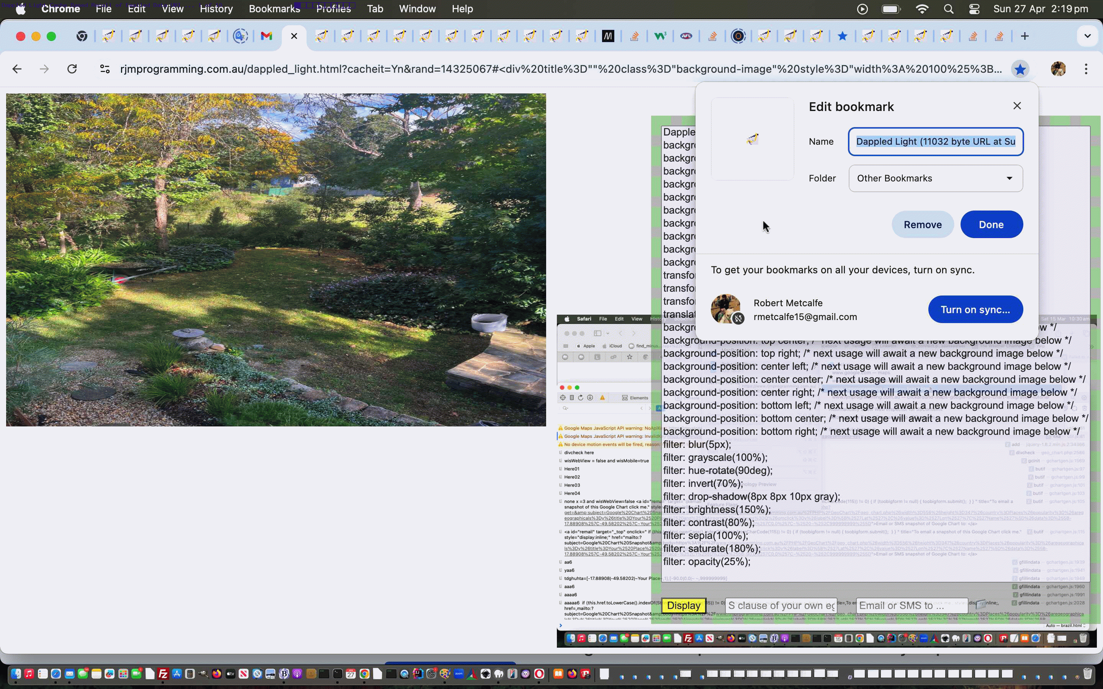Switch to the W3Schools tab

[x=660, y=36]
